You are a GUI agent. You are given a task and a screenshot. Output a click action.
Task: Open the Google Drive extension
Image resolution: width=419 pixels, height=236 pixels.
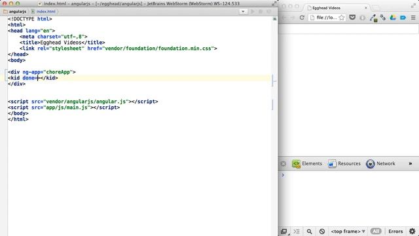pos(393,18)
